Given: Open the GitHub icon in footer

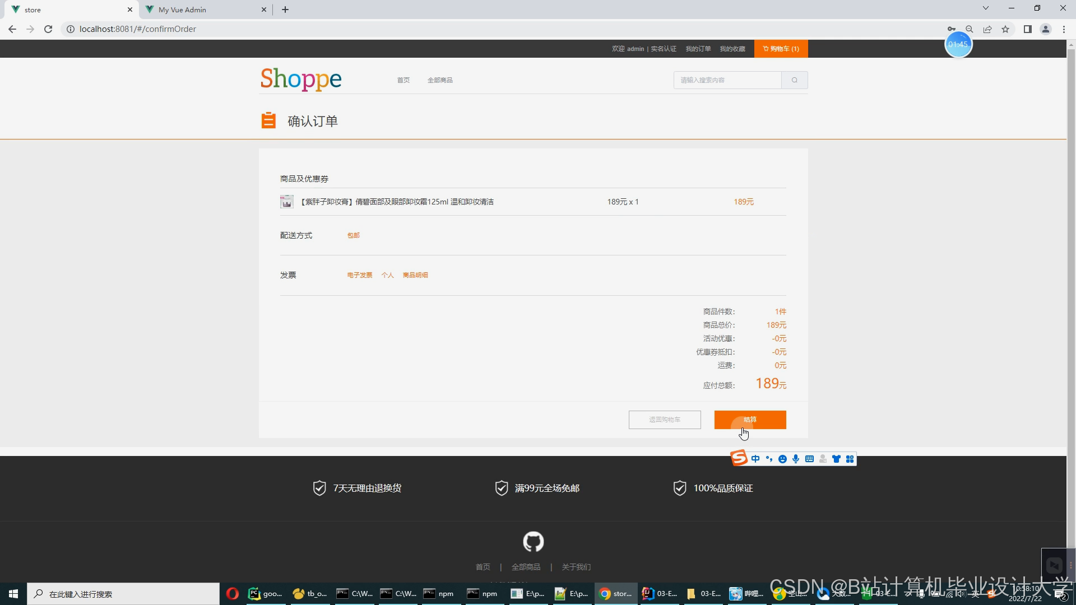Looking at the screenshot, I should point(533,542).
